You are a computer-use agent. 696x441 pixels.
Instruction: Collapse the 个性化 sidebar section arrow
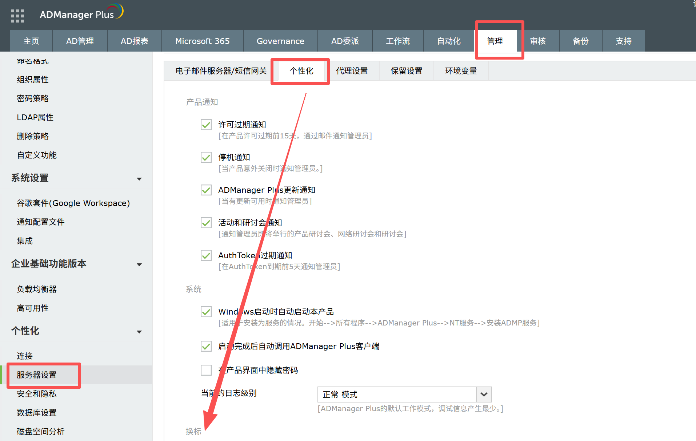coord(139,332)
